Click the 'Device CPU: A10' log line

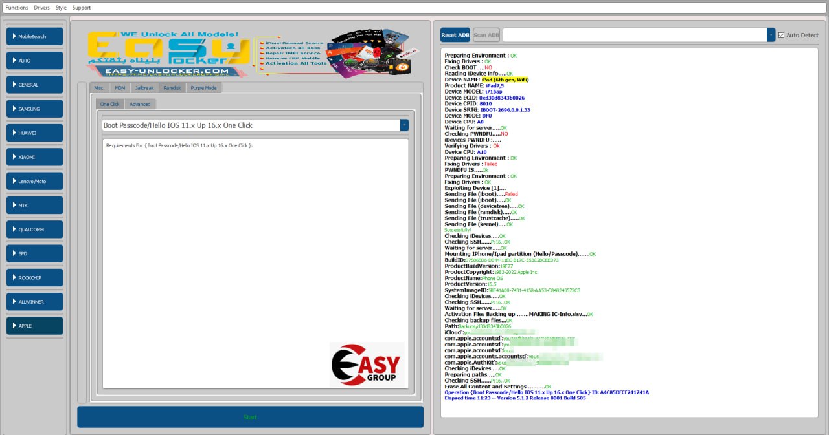pyautogui.click(x=466, y=153)
